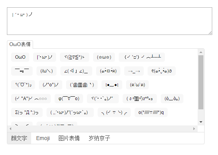Insert the OωO kaomoji
218x155 pixels.
tap(20, 57)
